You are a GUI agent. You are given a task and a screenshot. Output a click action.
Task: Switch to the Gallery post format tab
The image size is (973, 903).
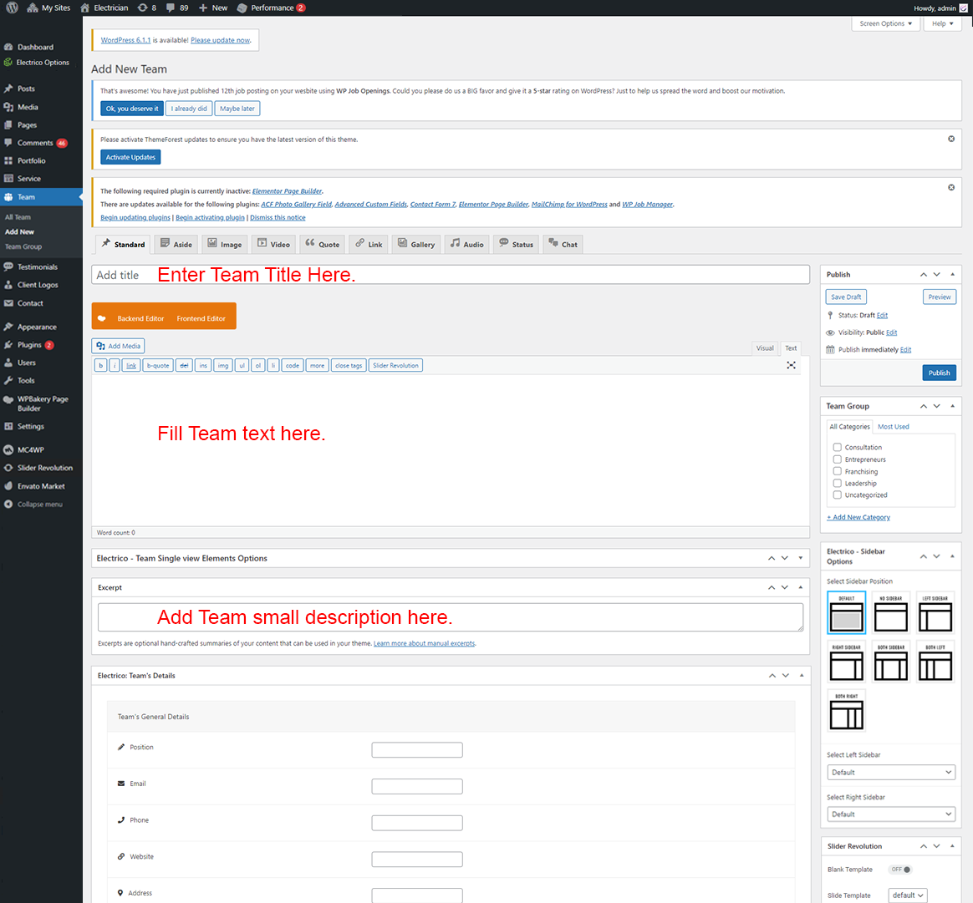415,244
